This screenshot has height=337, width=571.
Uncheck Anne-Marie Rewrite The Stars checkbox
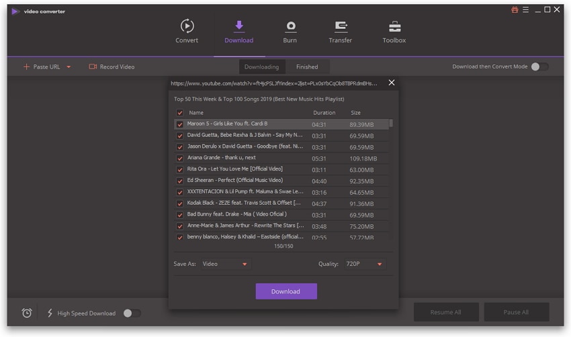179,226
